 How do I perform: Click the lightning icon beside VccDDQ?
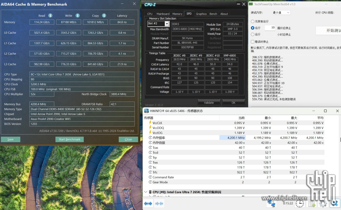[150, 128]
